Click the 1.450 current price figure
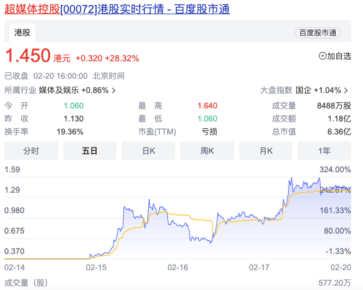 tap(28, 56)
